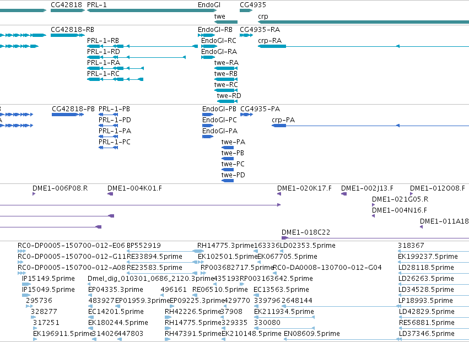Select protein EndoGI-PB
The height and width of the screenshot is (342, 469).
point(208,115)
